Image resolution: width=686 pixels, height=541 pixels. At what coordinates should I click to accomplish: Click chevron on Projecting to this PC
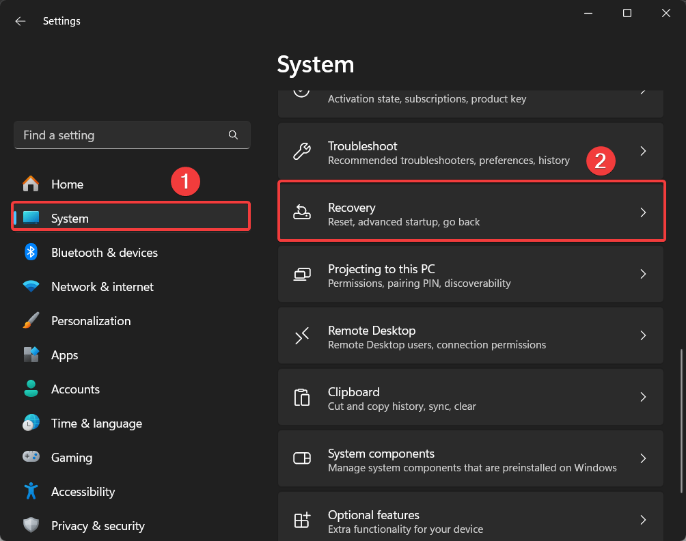click(643, 274)
